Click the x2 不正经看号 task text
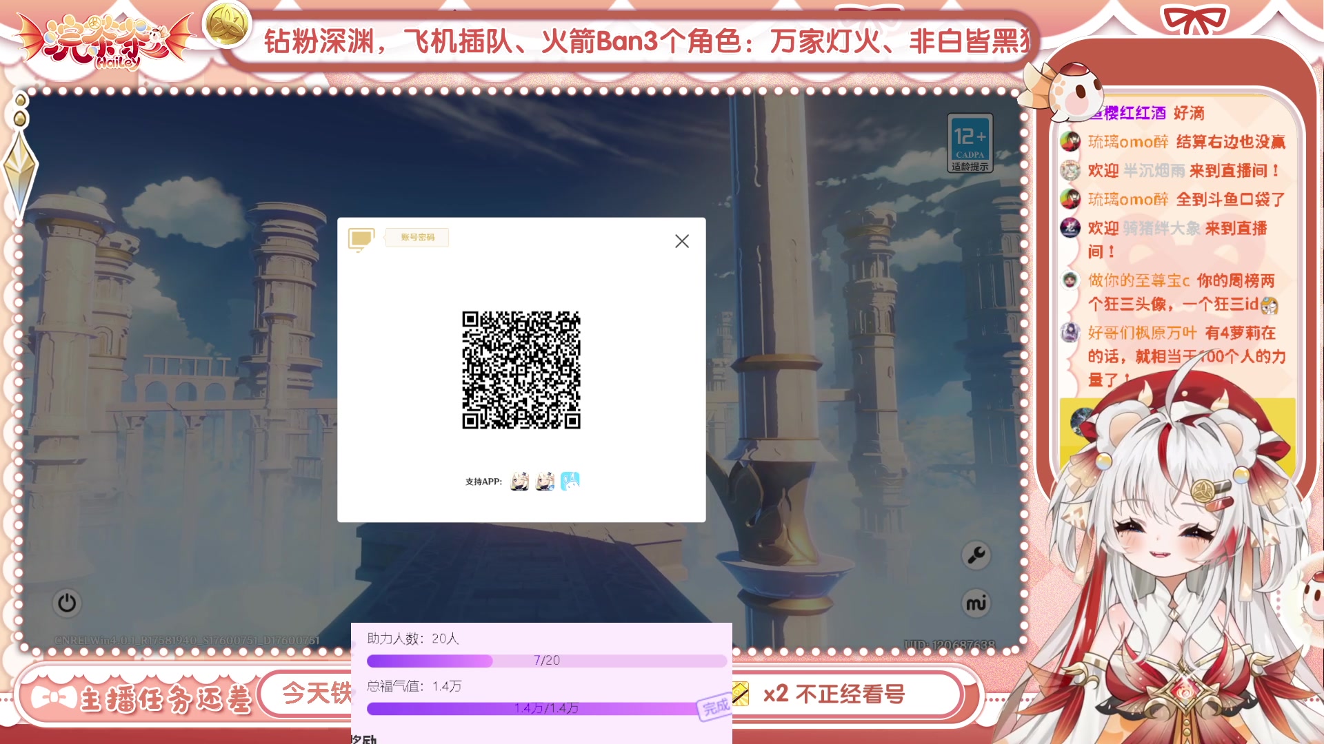This screenshot has width=1324, height=744. tap(834, 694)
